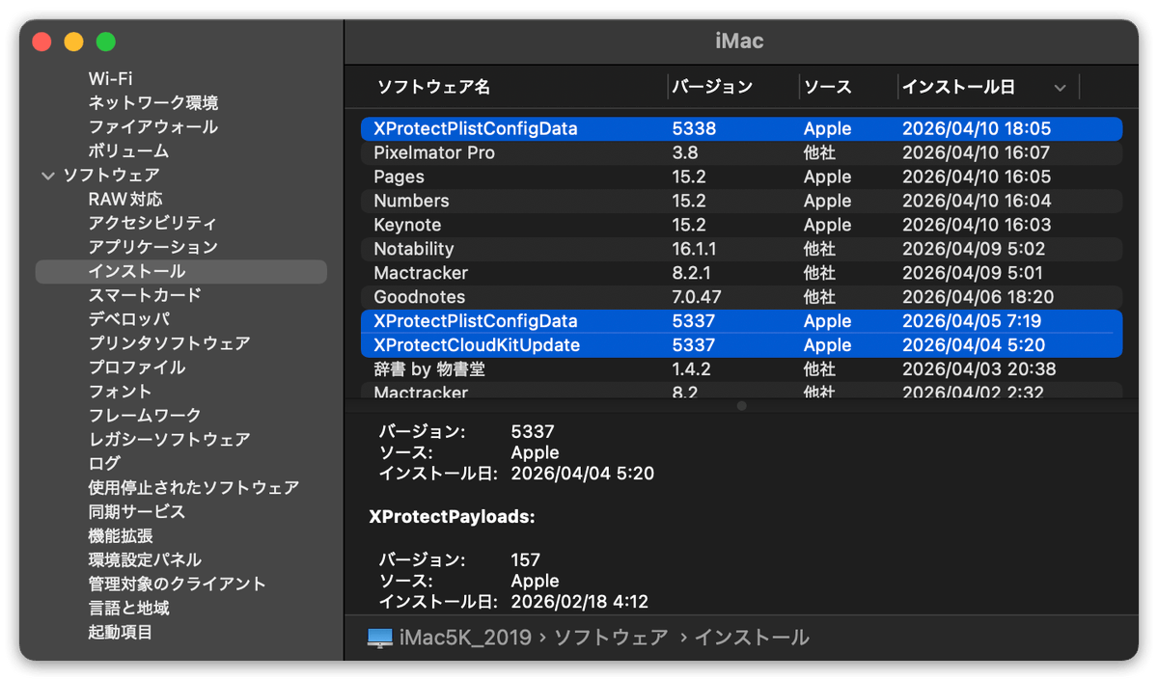Open 使用停止されたソフトウェア sidebar item

(x=194, y=488)
